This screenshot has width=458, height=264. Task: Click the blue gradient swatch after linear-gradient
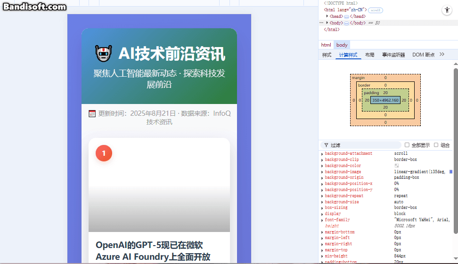click(451, 172)
